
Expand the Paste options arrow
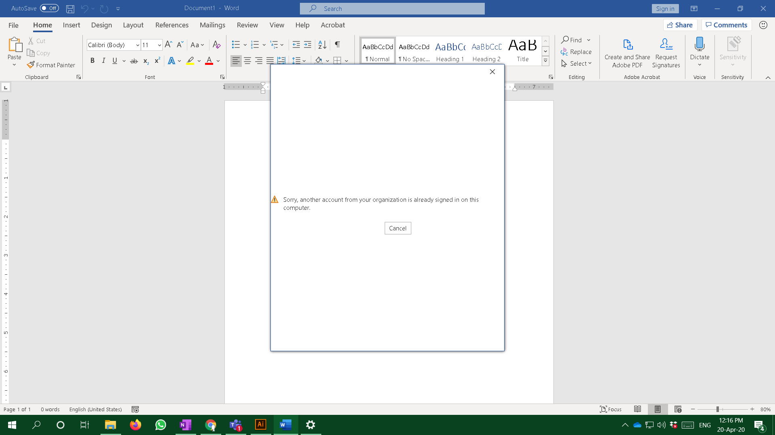click(x=14, y=65)
